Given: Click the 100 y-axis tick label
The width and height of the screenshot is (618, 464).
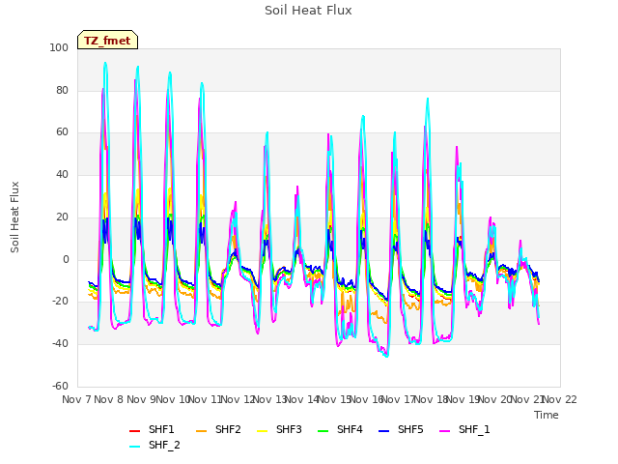Looking at the screenshot, I should click(59, 47).
